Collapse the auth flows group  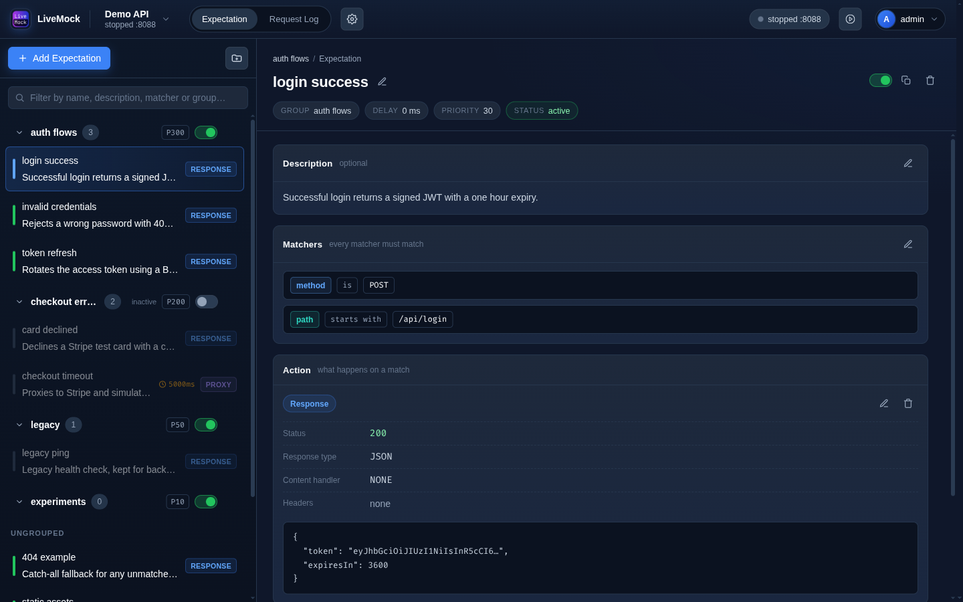point(19,132)
